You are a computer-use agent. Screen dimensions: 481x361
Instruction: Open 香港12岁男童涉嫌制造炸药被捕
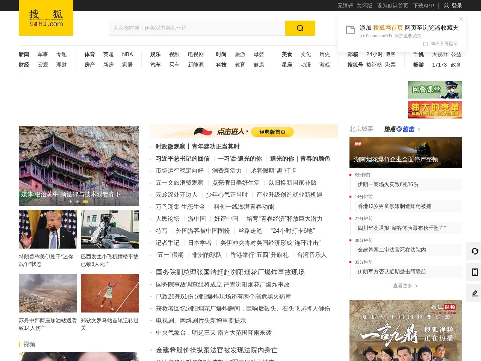pyautogui.click(x=395, y=206)
